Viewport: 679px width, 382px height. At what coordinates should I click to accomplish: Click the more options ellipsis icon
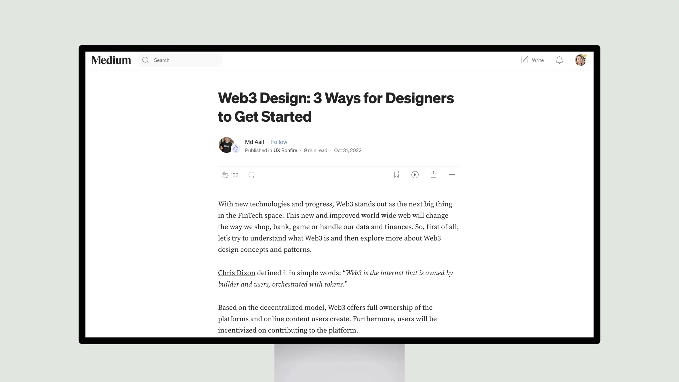(452, 174)
